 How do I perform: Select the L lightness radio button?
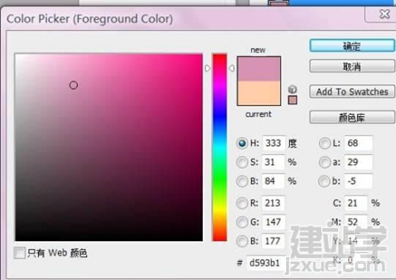(325, 143)
